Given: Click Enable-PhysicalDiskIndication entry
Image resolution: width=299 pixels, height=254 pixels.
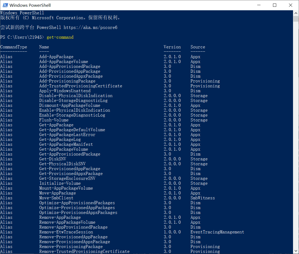Looking at the screenshot, I should 75,110.
